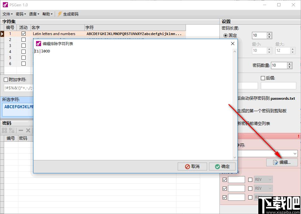301x214 pixels.
Task: Increase fixed password length with up arrow
Action: 269,34
